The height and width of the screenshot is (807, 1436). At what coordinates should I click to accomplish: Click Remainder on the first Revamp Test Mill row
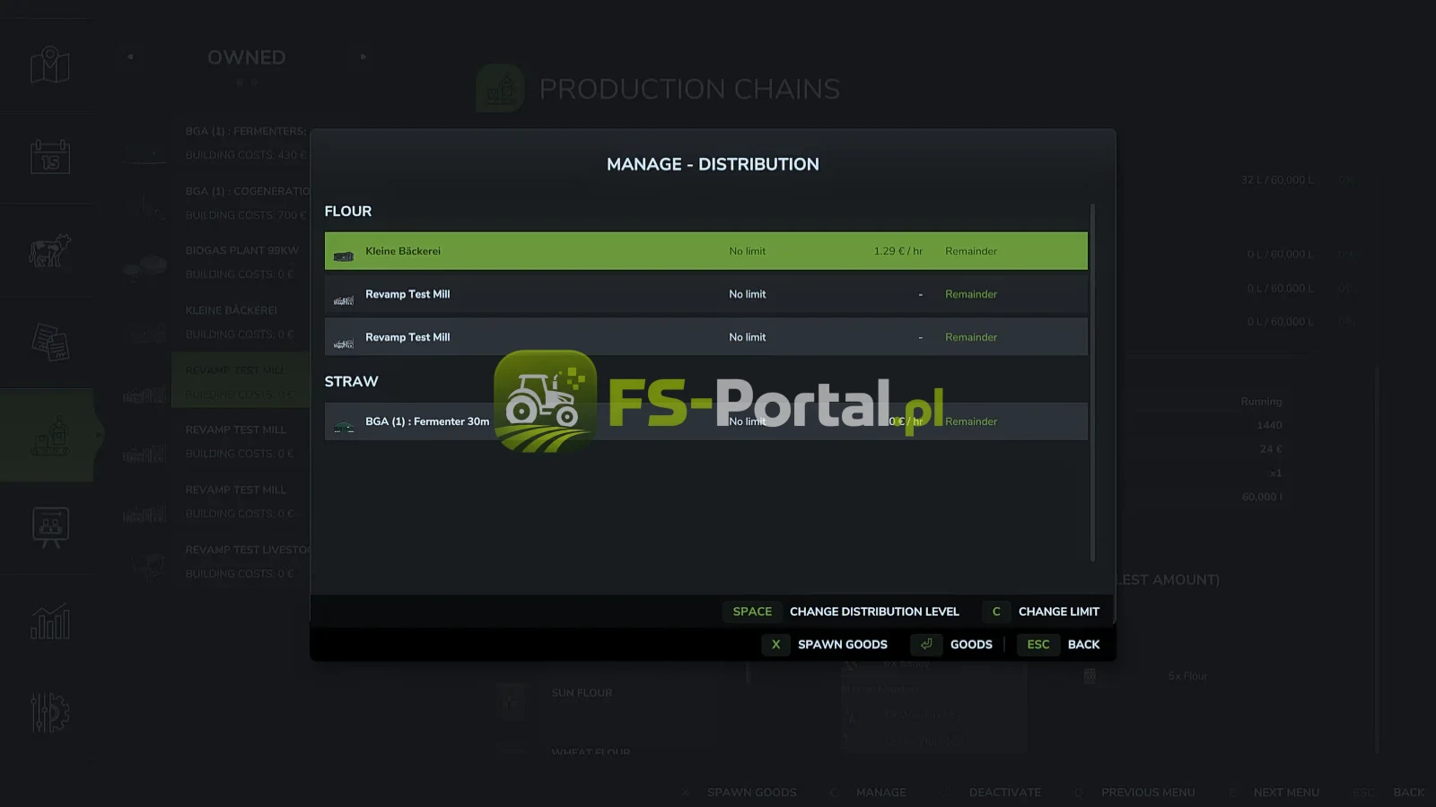971,294
